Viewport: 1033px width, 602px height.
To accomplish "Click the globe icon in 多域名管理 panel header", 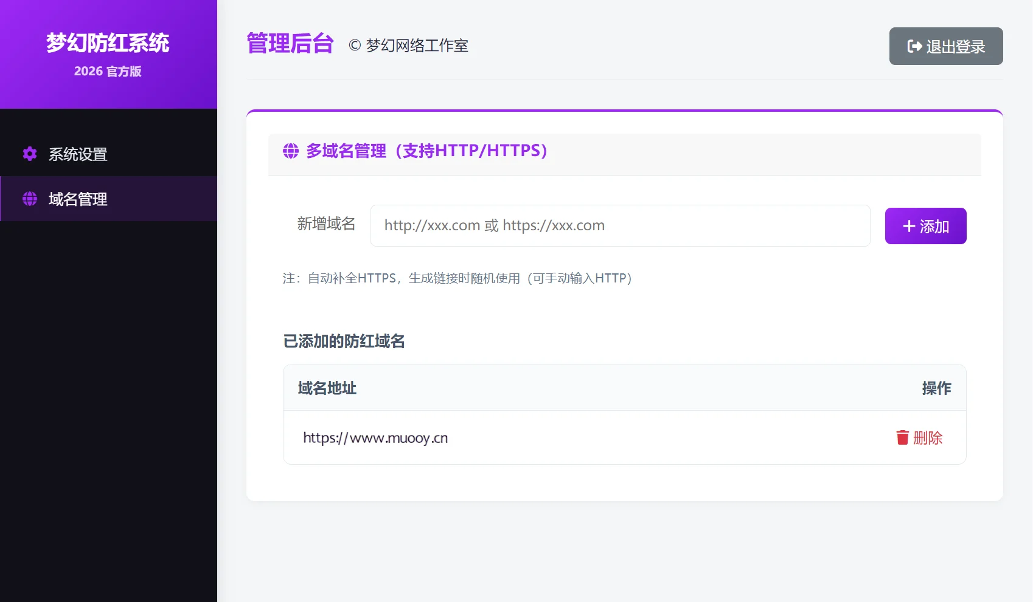I will coord(290,151).
